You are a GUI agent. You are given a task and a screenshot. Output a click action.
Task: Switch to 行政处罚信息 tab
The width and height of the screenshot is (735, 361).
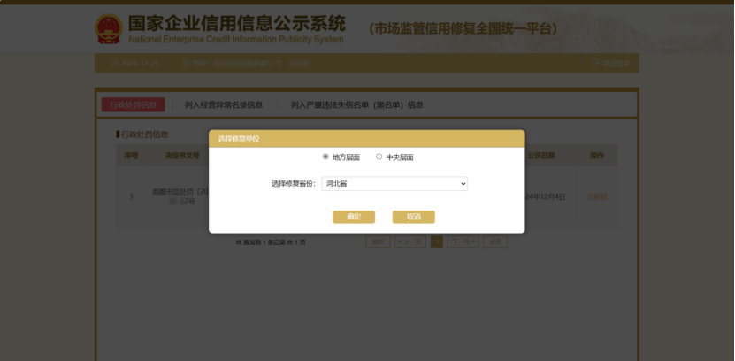[134, 105]
